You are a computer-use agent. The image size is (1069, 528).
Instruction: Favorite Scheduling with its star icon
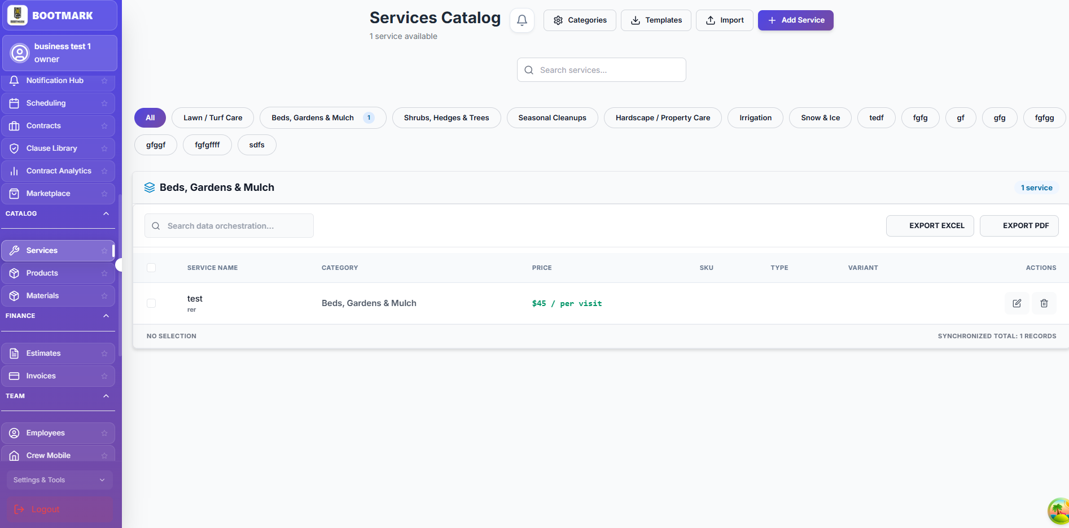[x=104, y=103]
